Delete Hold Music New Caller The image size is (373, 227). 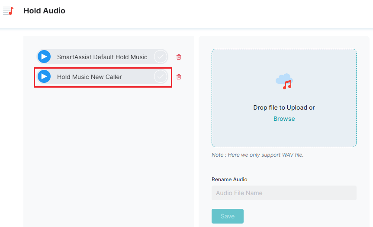click(179, 77)
